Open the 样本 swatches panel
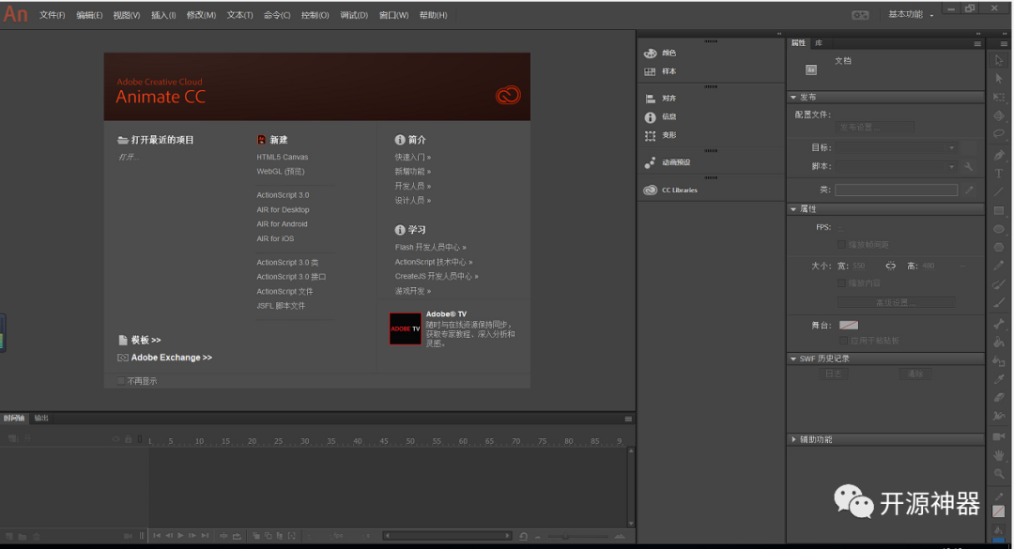Viewport: 1014px width, 549px height. (660, 71)
